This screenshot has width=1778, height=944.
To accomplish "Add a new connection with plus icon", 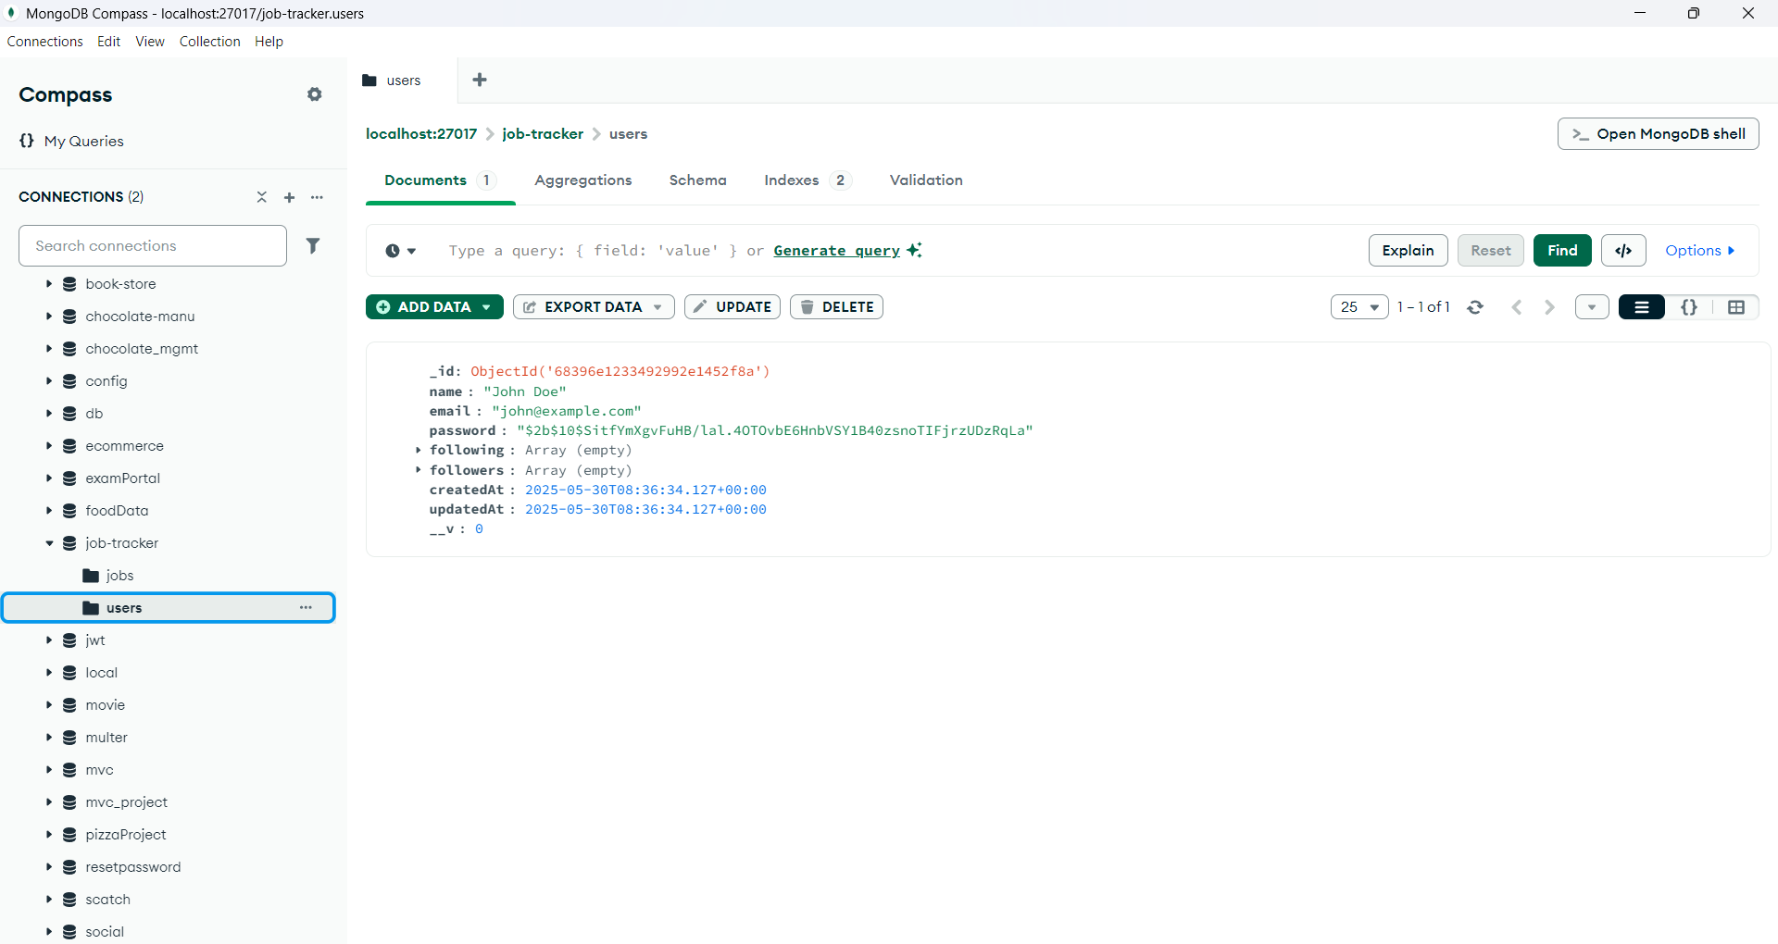I will click(x=289, y=197).
